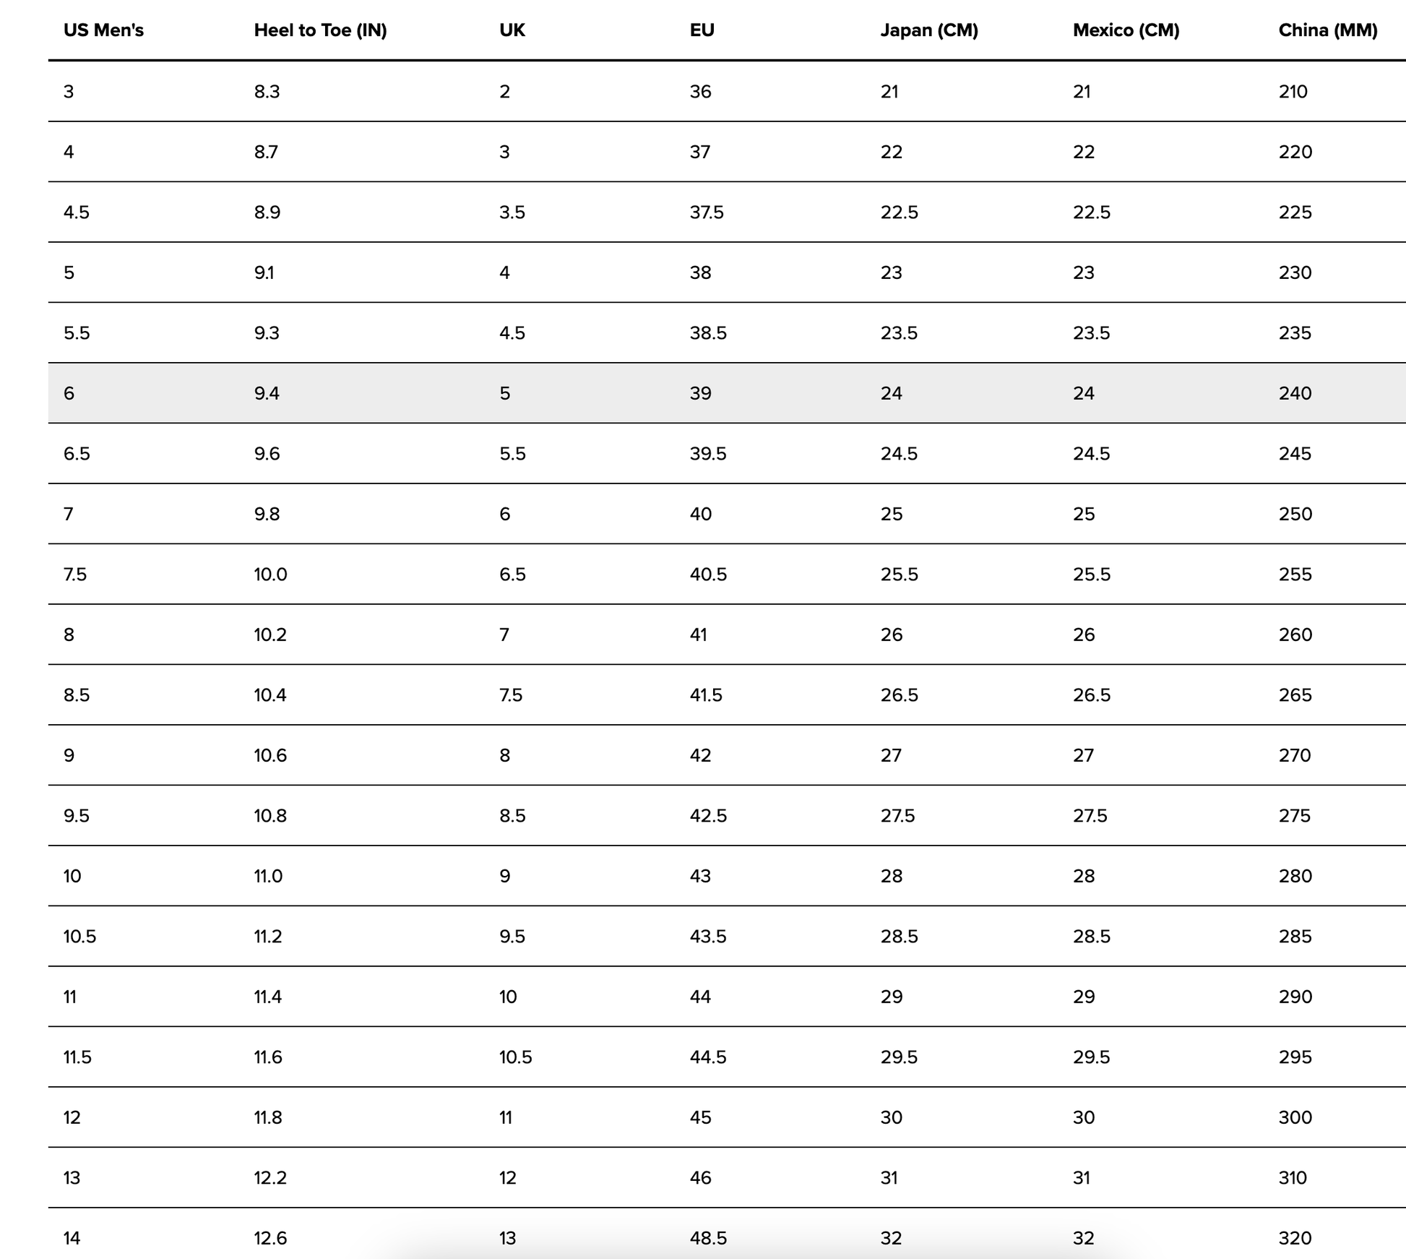
Task: Click the Mexico (CM) column header
Action: click(1126, 30)
